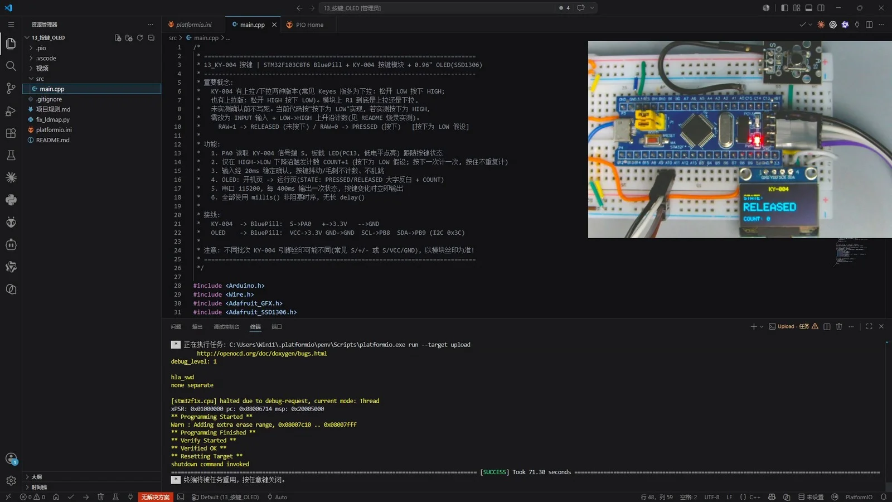892x502 pixels.
Task: Open the Source Control view
Action: pyautogui.click(x=11, y=88)
